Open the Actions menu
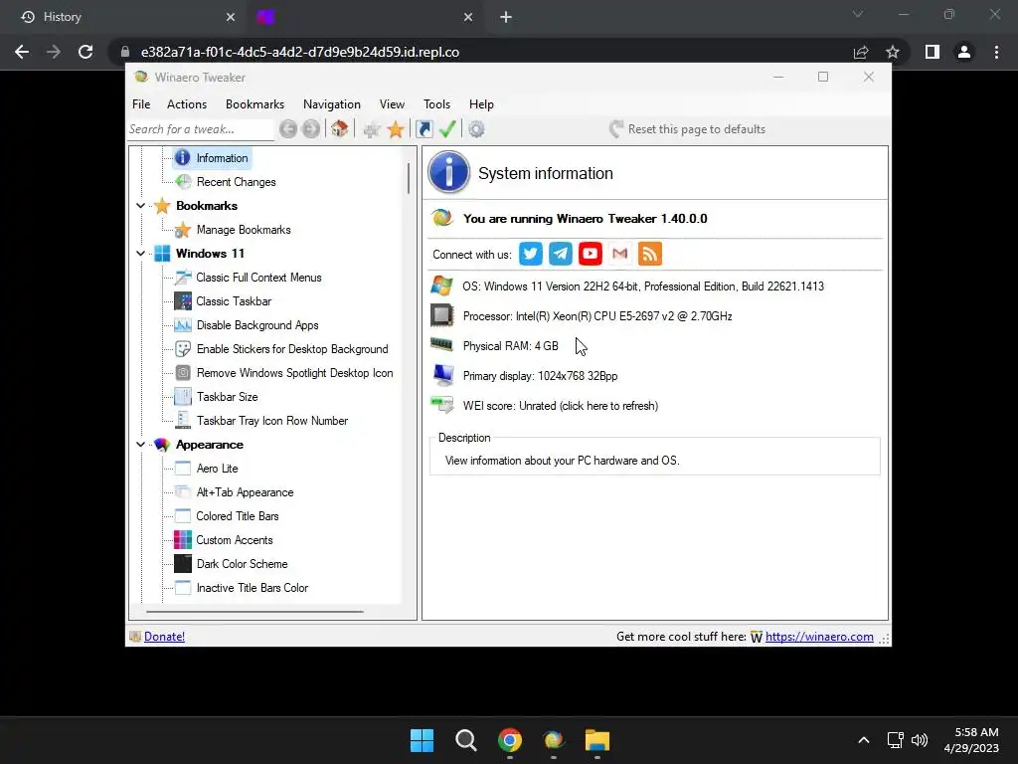The image size is (1018, 764). [186, 103]
